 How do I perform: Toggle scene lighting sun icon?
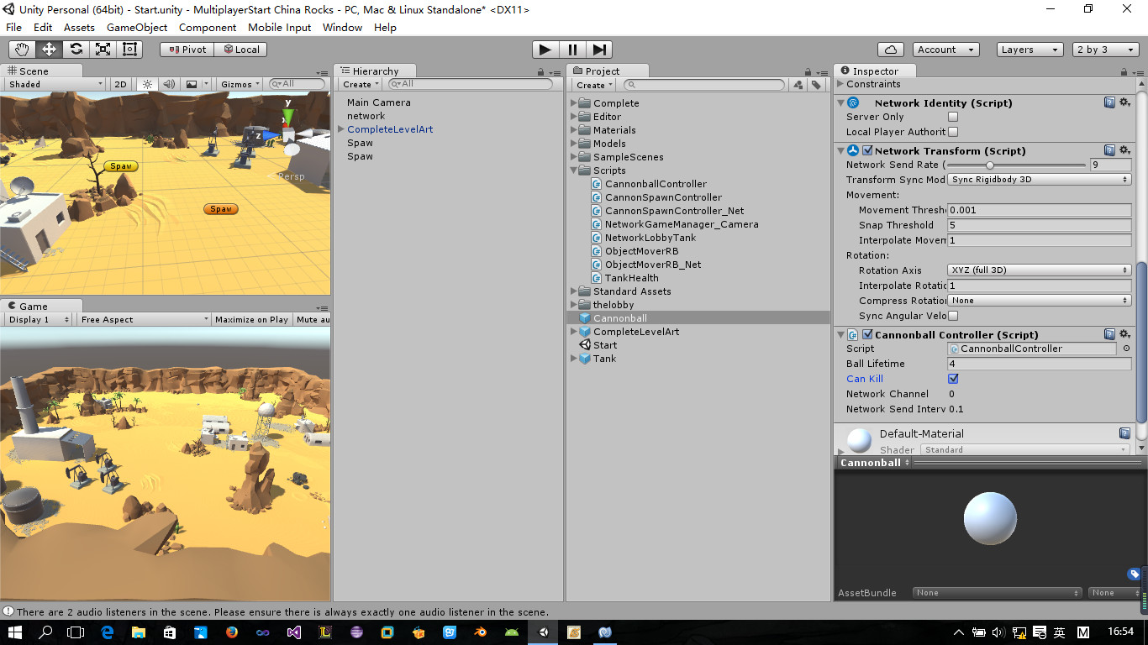coord(147,84)
